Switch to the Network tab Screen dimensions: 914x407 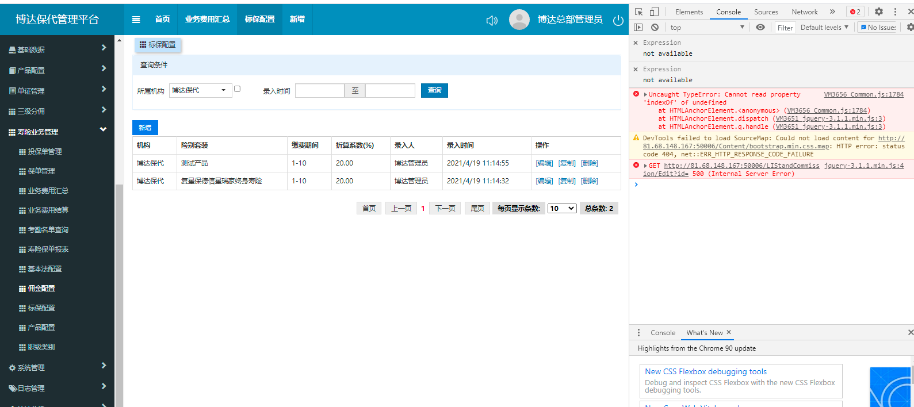pyautogui.click(x=804, y=12)
